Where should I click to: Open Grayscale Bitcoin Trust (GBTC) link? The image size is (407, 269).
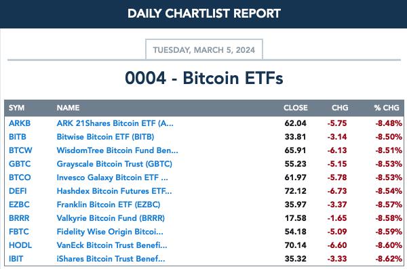click(115, 164)
